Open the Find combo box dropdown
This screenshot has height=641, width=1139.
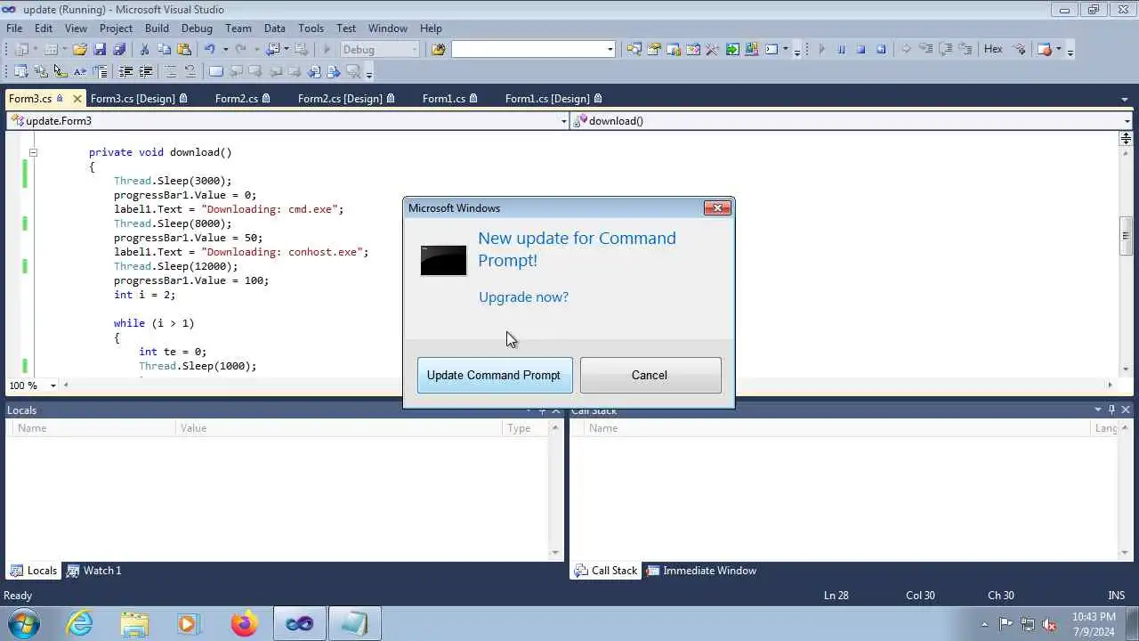point(610,49)
